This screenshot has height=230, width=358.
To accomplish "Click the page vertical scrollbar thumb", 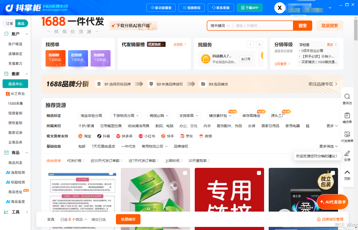I will pos(356,30).
